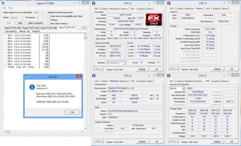The height and width of the screenshot is (146, 241).
Task: Open Mainboard tab in the bottom-right SPD CPU-Z window
Action: (189, 81)
